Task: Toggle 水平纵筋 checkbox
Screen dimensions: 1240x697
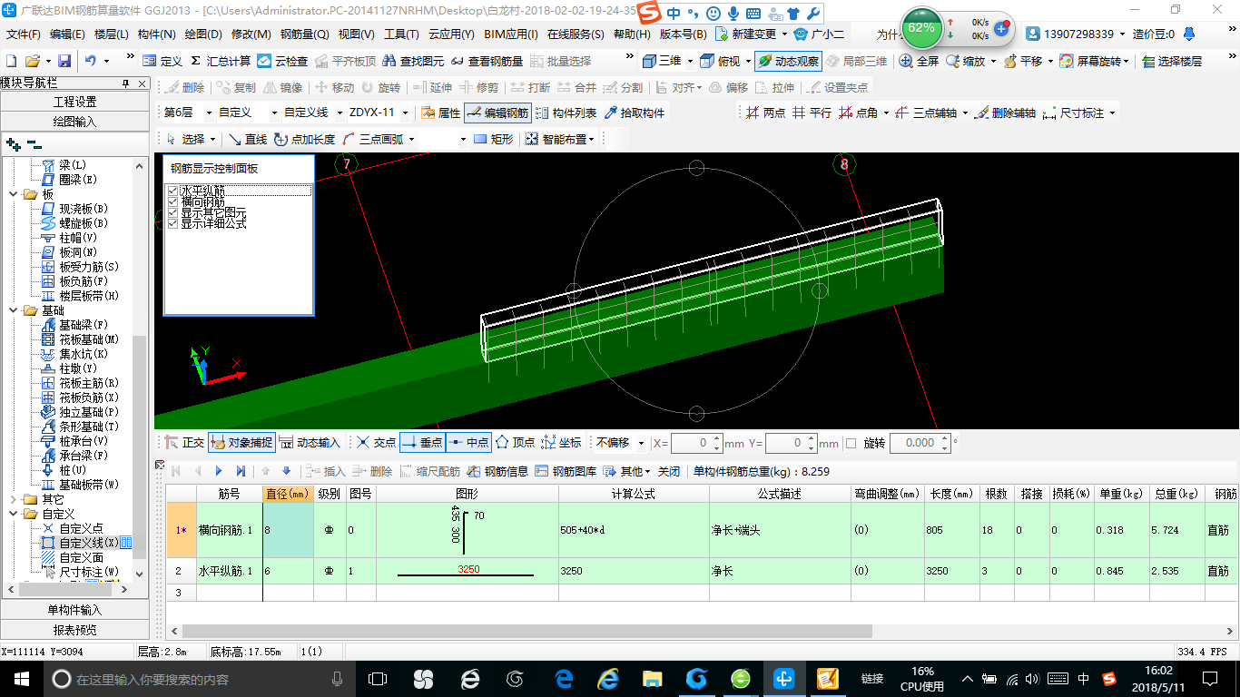Action: pos(172,191)
